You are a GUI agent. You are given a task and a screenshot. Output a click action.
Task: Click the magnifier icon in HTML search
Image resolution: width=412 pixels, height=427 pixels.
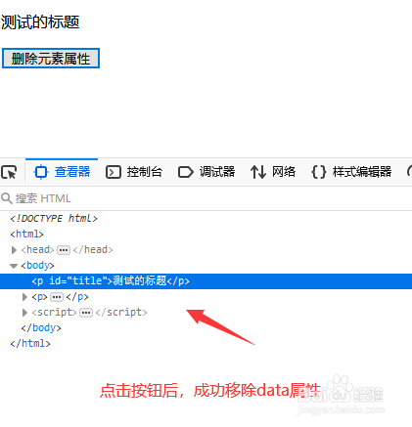(x=7, y=198)
